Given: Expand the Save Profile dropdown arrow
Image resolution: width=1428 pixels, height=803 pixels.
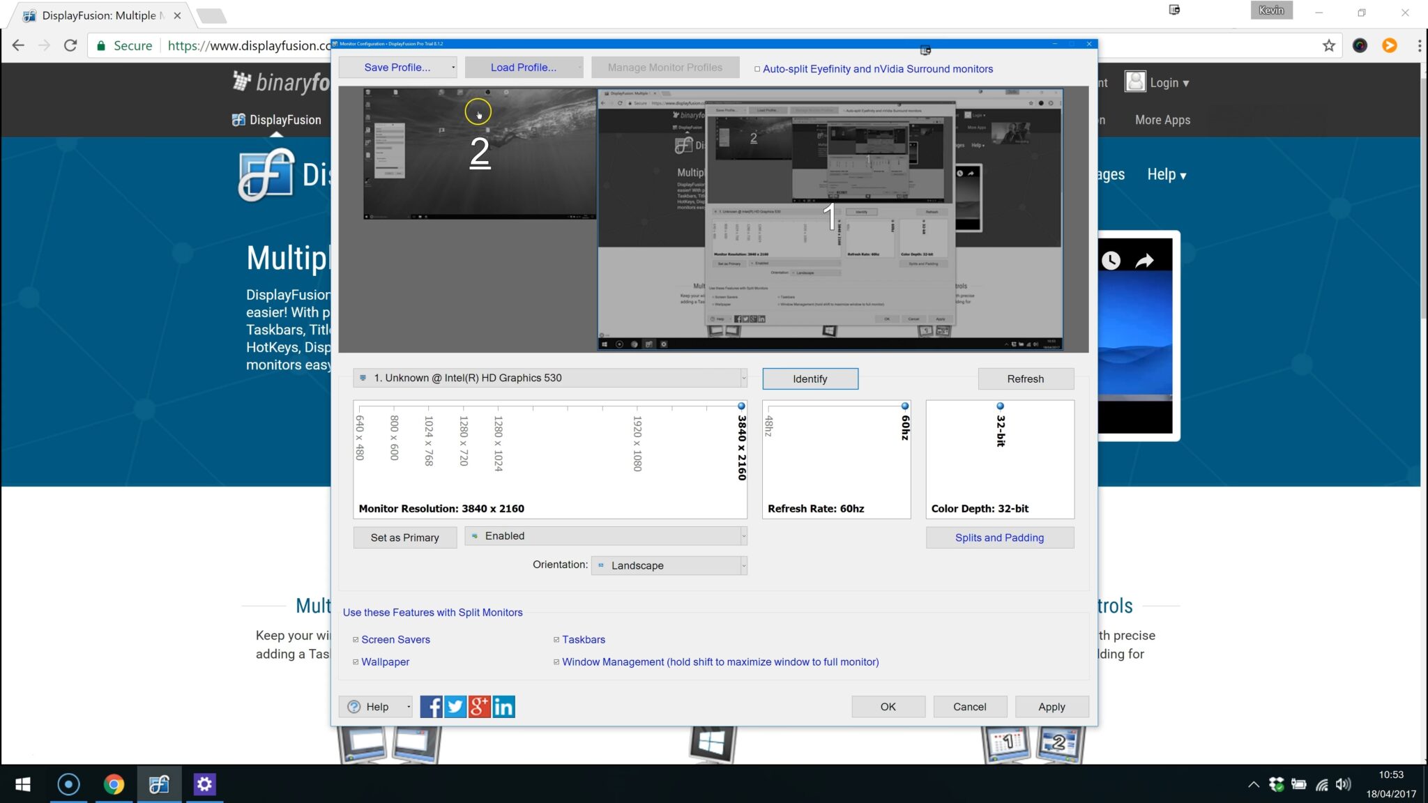Looking at the screenshot, I should (453, 67).
